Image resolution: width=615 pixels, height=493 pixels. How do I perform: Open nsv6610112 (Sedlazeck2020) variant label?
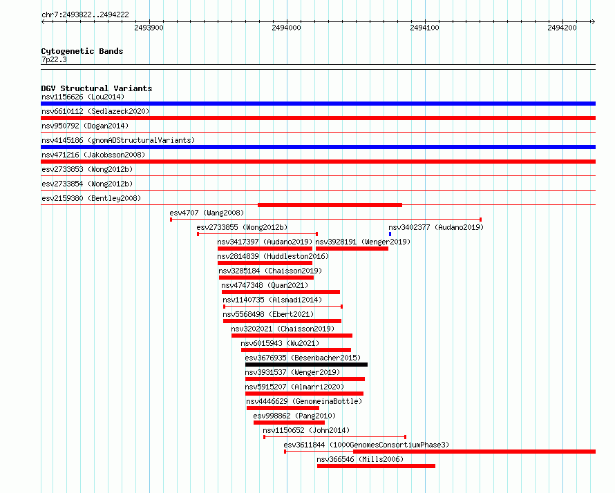[x=95, y=111]
